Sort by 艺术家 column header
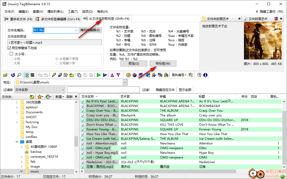The width and height of the screenshot is (287, 179). pos(138,97)
